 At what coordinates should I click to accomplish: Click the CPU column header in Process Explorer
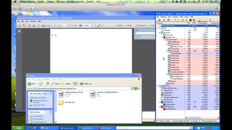(194, 23)
